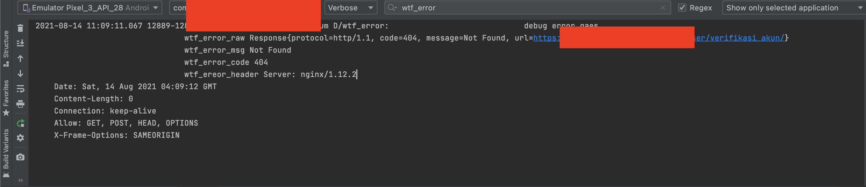This screenshot has width=866, height=187.
Task: Jump to previous stack trace with up arrow
Action: point(20,58)
